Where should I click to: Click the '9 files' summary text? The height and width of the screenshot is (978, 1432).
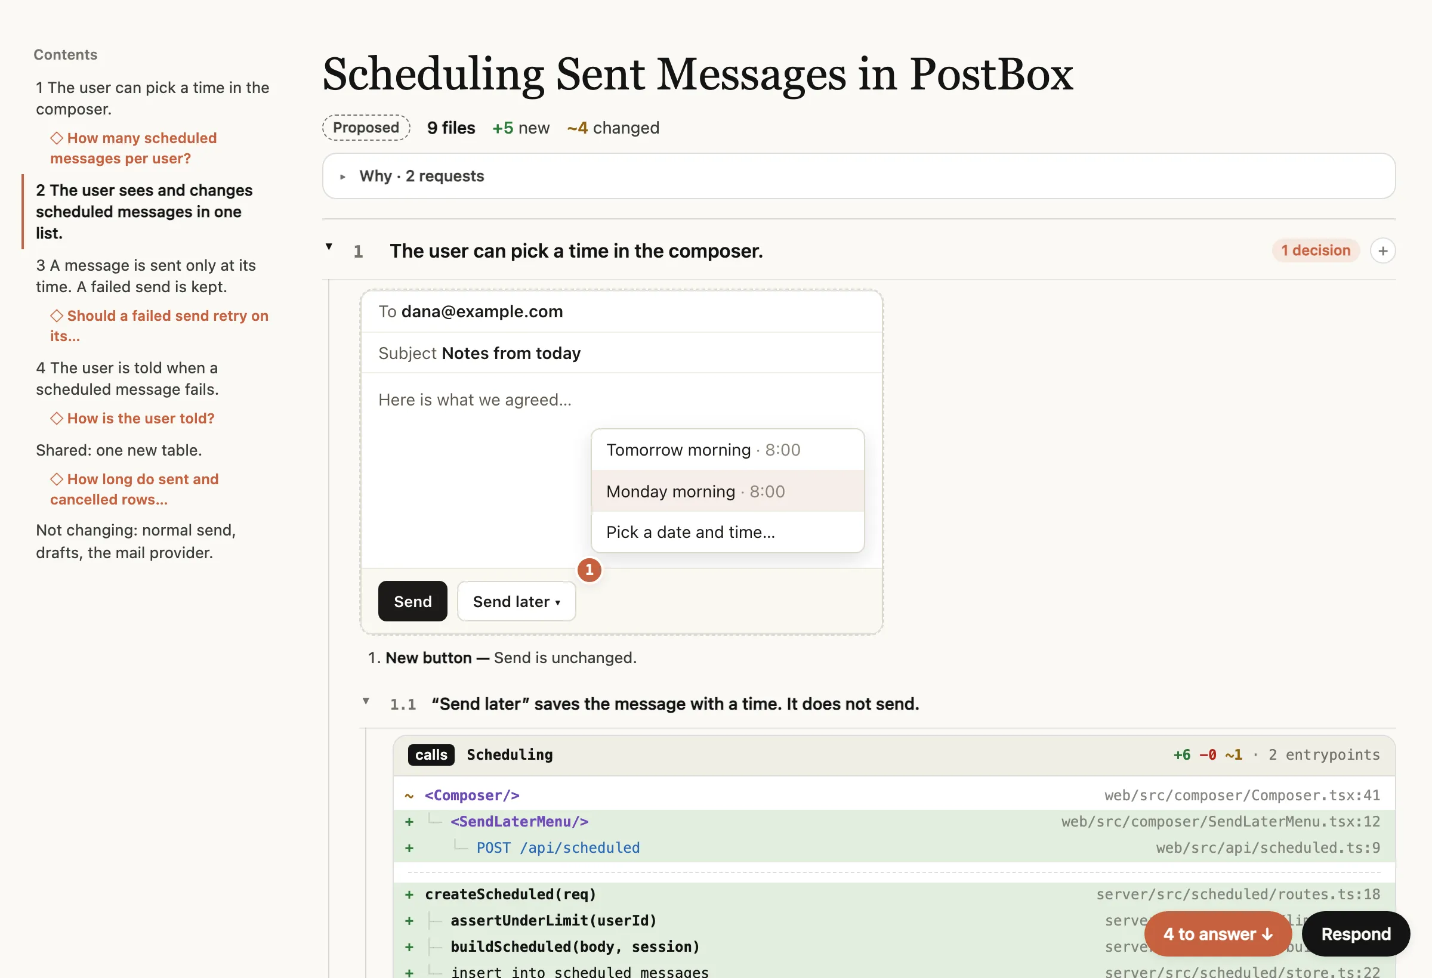[x=451, y=128]
